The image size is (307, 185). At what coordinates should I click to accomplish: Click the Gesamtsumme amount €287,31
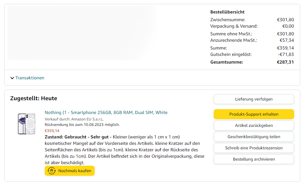pyautogui.click(x=285, y=62)
